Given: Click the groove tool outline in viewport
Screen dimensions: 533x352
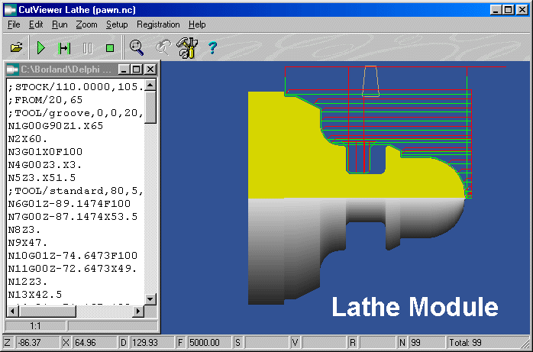Looking at the screenshot, I should pos(370,81).
